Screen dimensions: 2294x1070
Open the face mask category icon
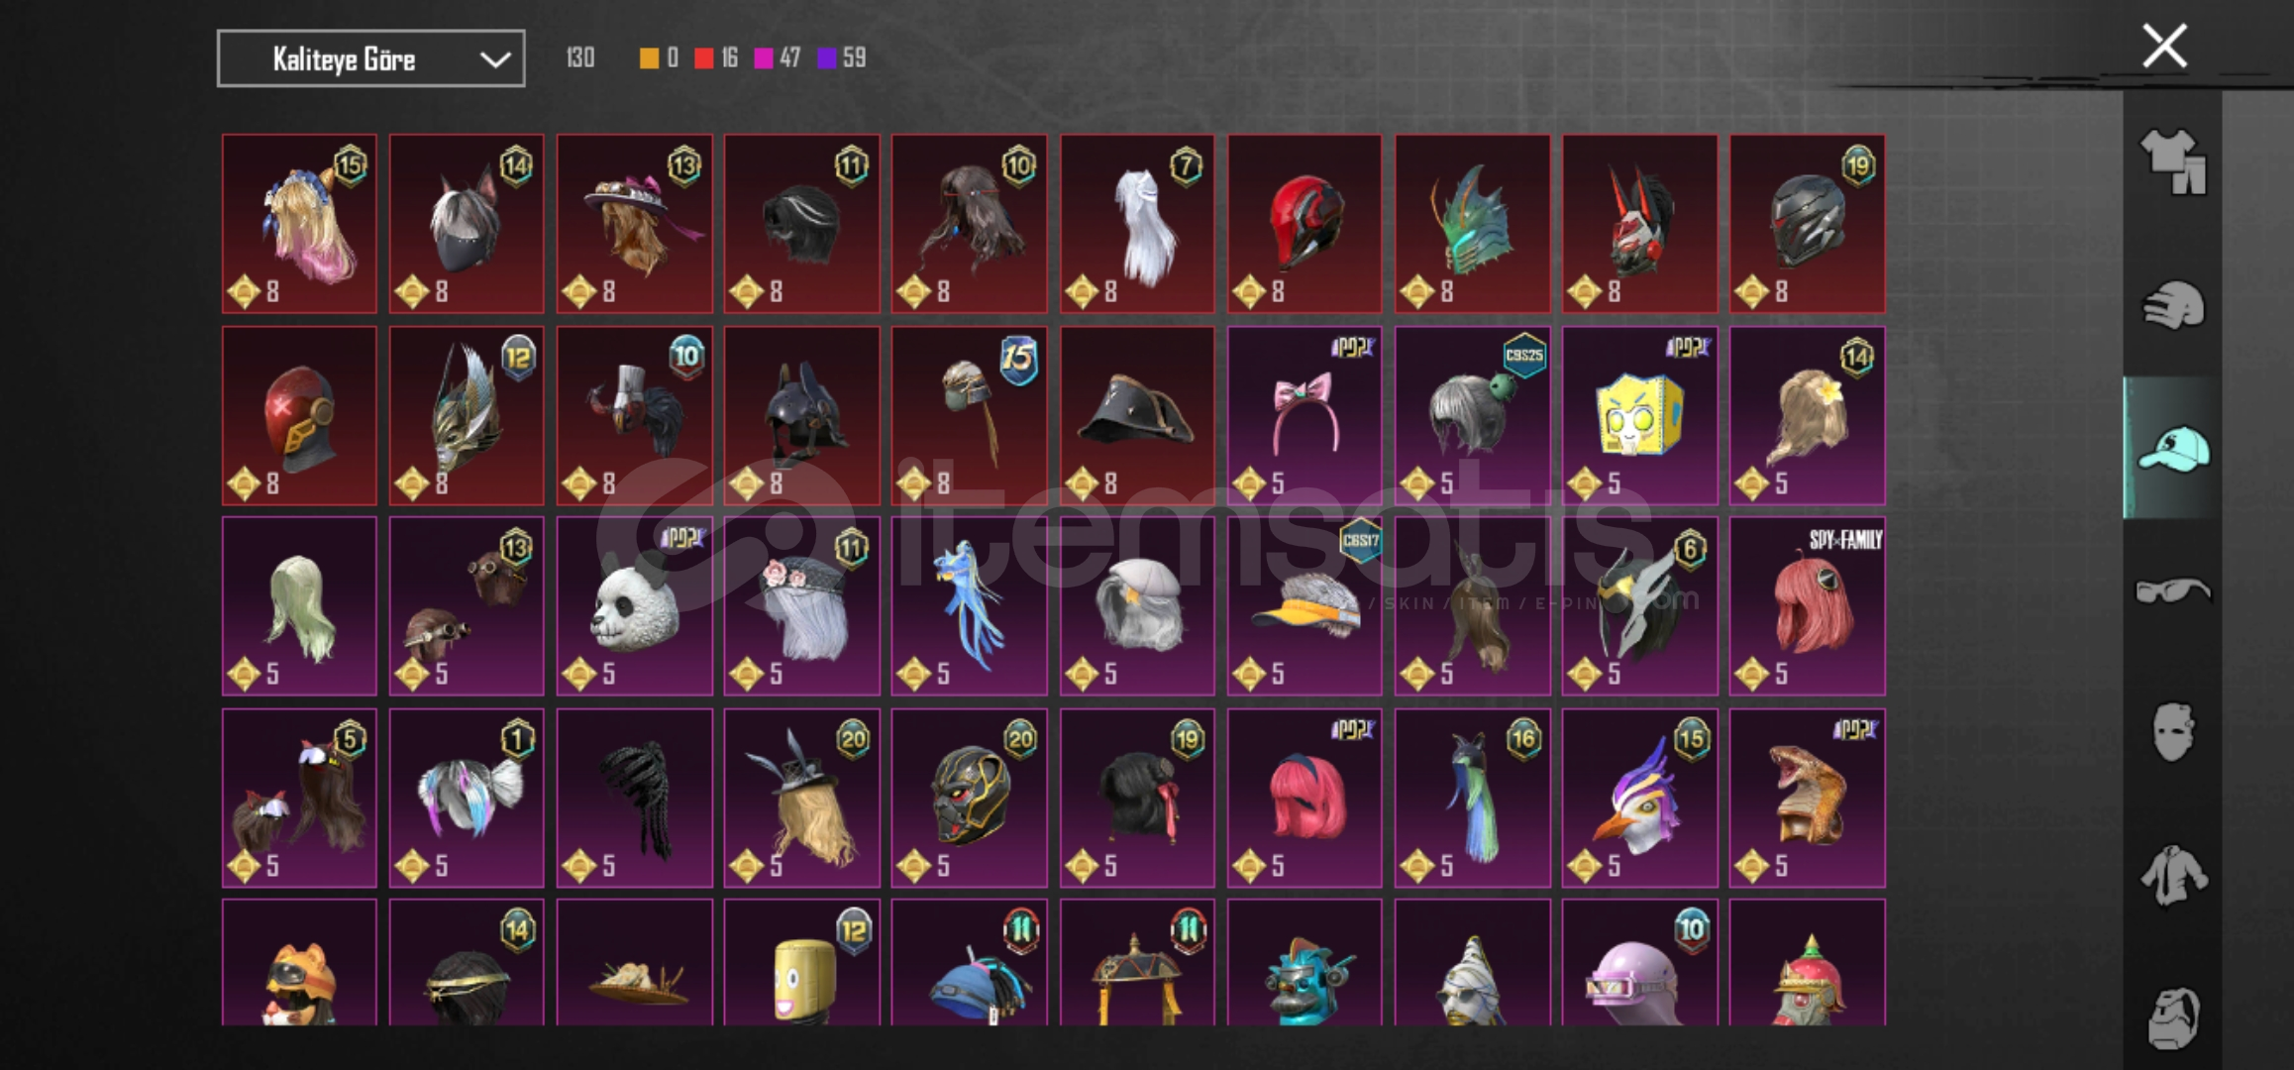point(2173,732)
